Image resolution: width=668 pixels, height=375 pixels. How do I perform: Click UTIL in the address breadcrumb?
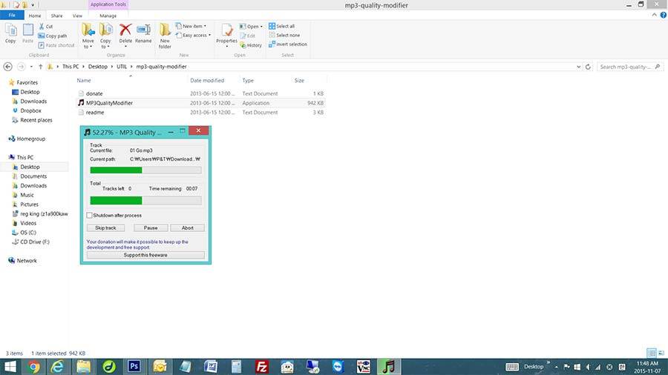(x=122, y=67)
